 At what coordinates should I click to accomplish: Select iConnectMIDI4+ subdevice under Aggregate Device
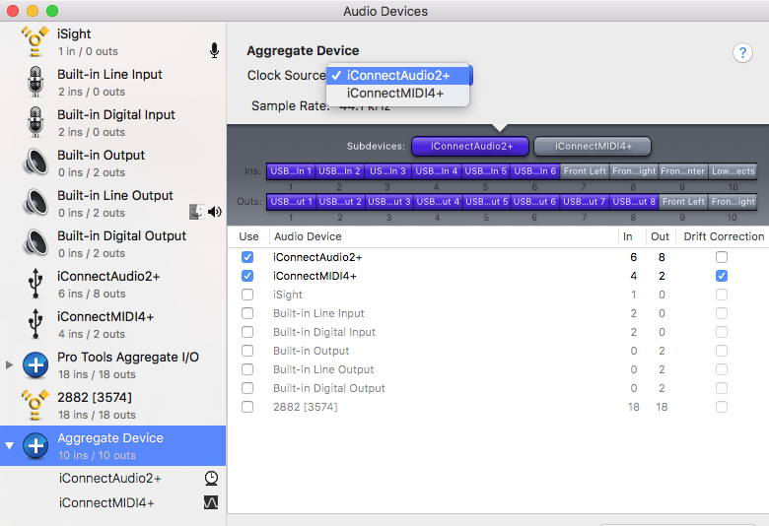tap(112, 503)
